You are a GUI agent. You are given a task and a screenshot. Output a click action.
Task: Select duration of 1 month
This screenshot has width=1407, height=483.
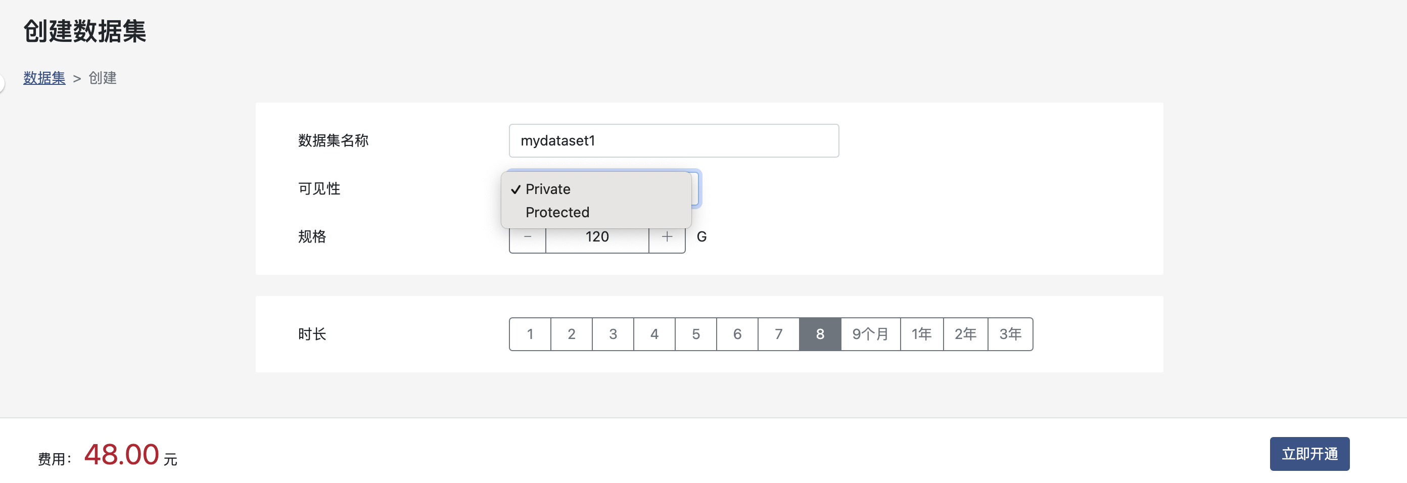pos(530,334)
